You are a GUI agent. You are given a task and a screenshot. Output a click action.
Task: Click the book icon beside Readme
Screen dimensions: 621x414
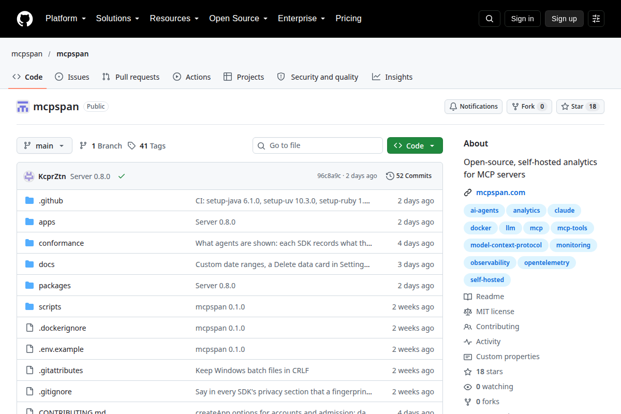[468, 297]
